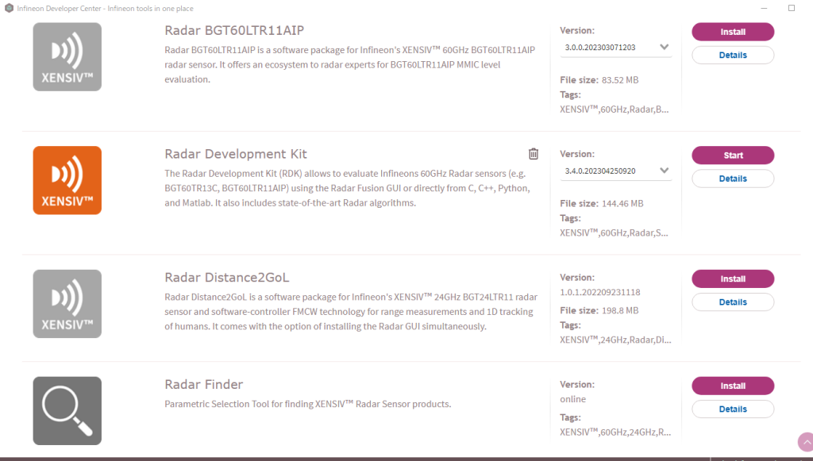Show Details for Radar Distance2GoL

pyautogui.click(x=733, y=302)
